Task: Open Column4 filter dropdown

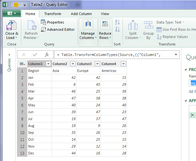Action: (123, 64)
